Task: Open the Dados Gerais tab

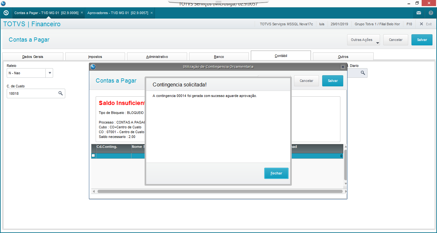Action: pyautogui.click(x=33, y=57)
